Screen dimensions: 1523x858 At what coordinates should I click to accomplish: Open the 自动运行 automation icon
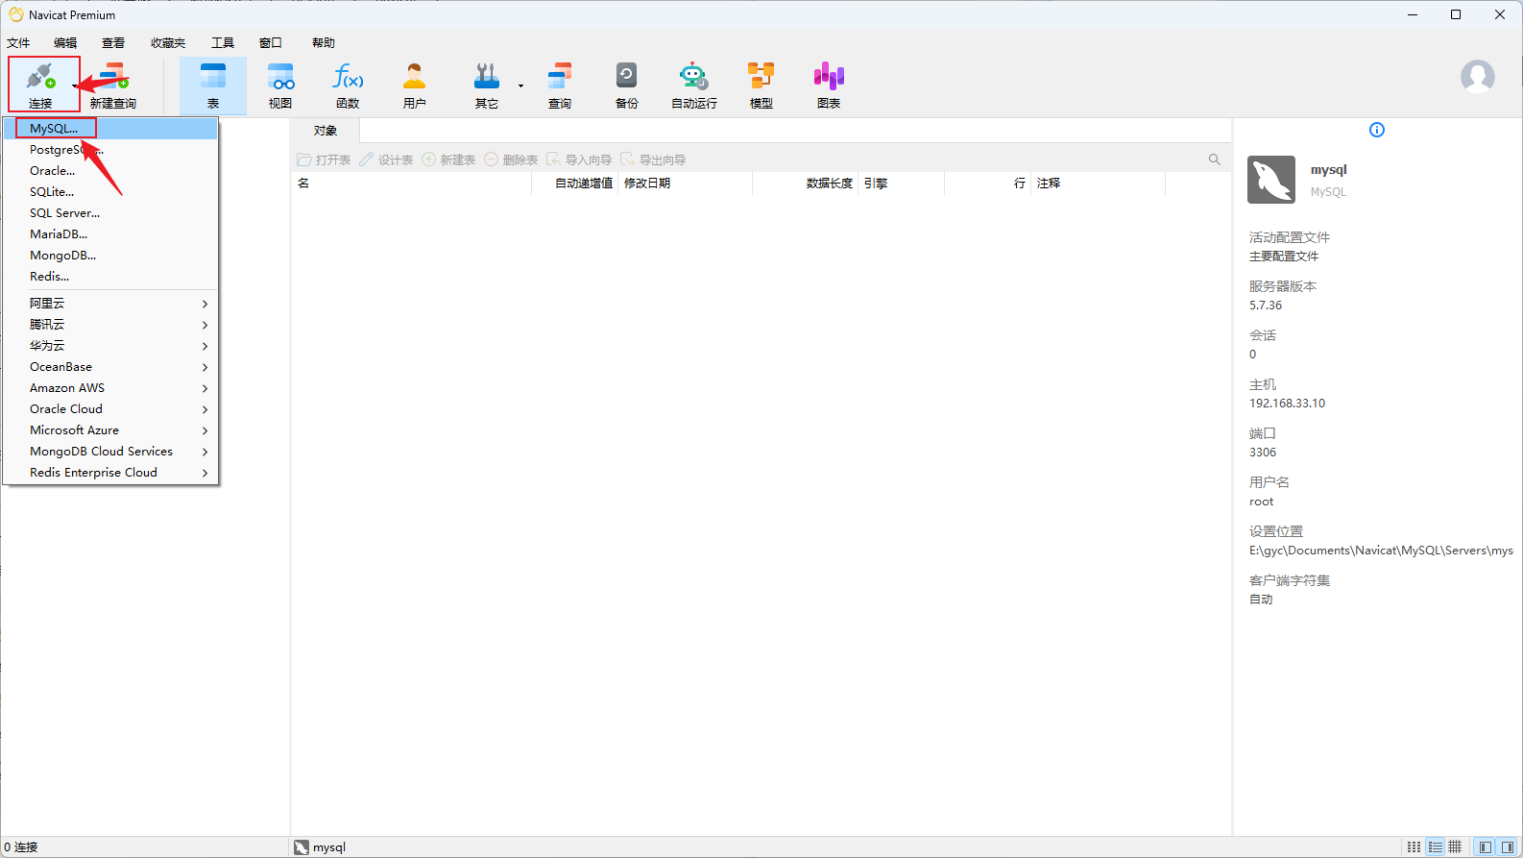(694, 85)
